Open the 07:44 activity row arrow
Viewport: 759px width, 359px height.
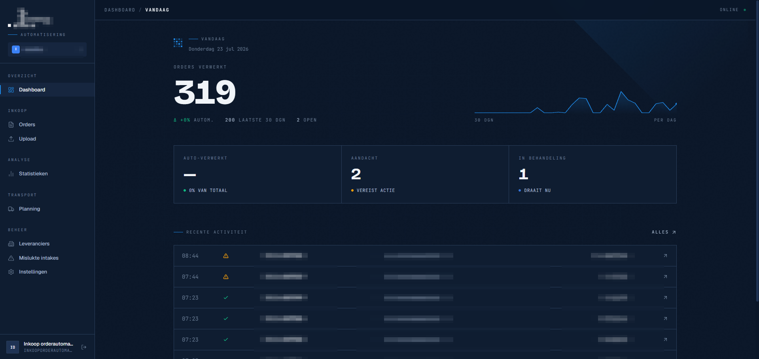665,277
